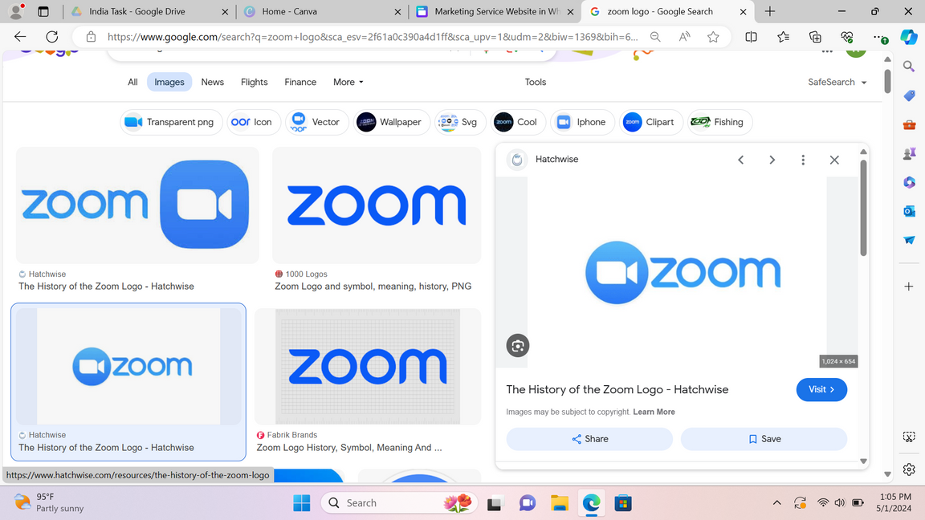This screenshot has height=520, width=925.
Task: Reload the page with the refresh icon
Action: click(52, 37)
